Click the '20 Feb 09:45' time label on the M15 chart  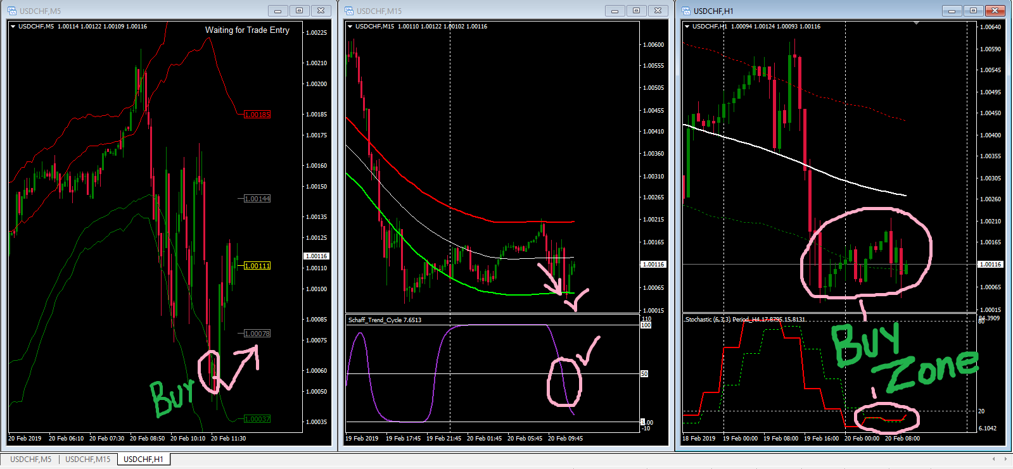coord(565,438)
